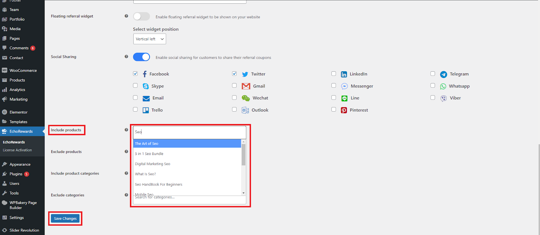Open the Vertical left widget position dropdown
This screenshot has height=235, width=540.
[150, 39]
